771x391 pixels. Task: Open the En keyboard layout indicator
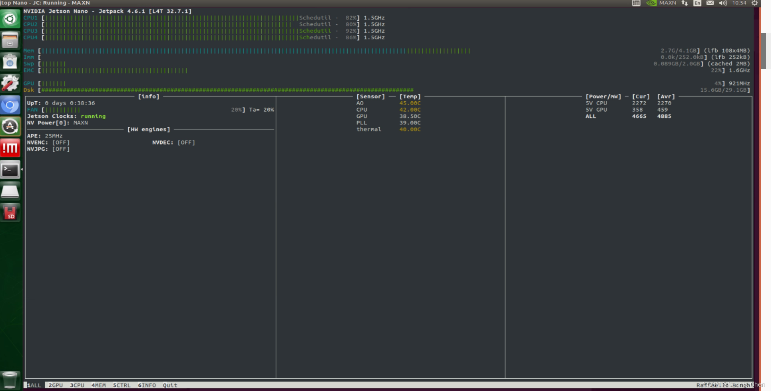pyautogui.click(x=697, y=3)
